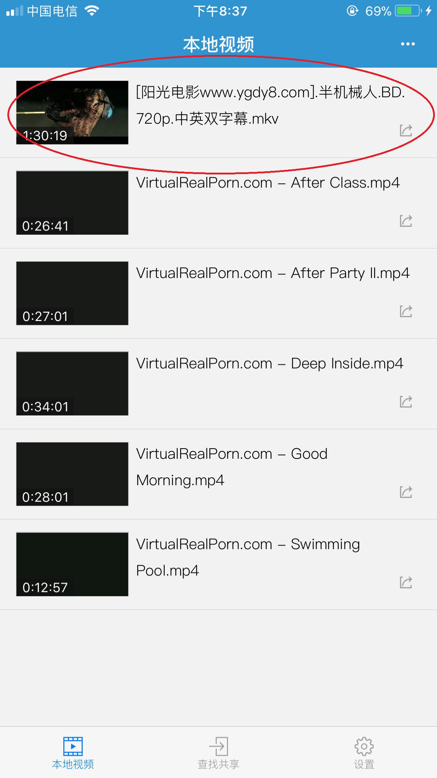Screen dimensions: 437x778
Task: Tap share icon for After Party II video
Action: [x=406, y=311]
